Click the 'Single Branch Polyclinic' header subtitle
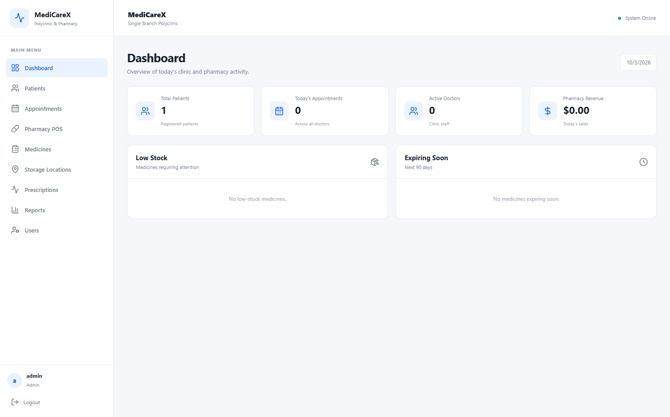The image size is (670, 417). coord(153,23)
